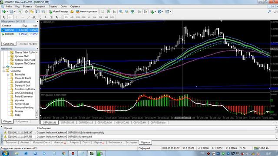Screen dimensions: 278x156
Task: Toggle the Data Window icon
Action: pyautogui.click(x=26, y=12)
